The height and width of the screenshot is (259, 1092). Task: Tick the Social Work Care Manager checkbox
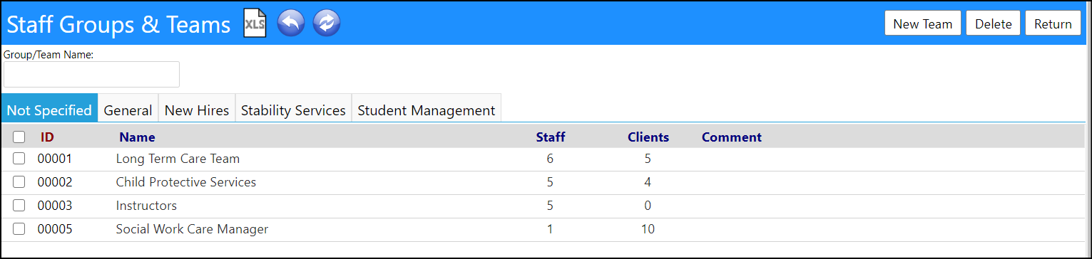(x=19, y=229)
